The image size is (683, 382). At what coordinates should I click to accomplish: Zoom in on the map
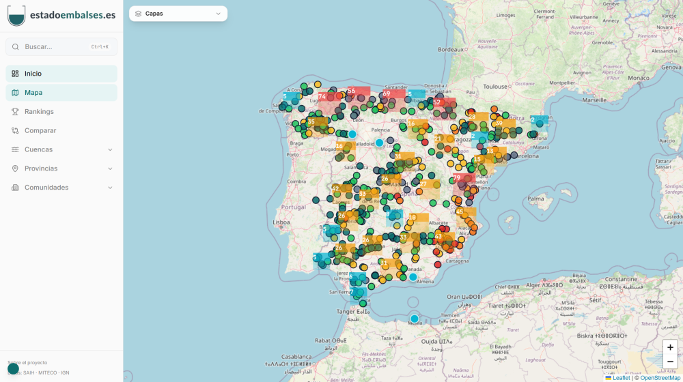tap(670, 347)
